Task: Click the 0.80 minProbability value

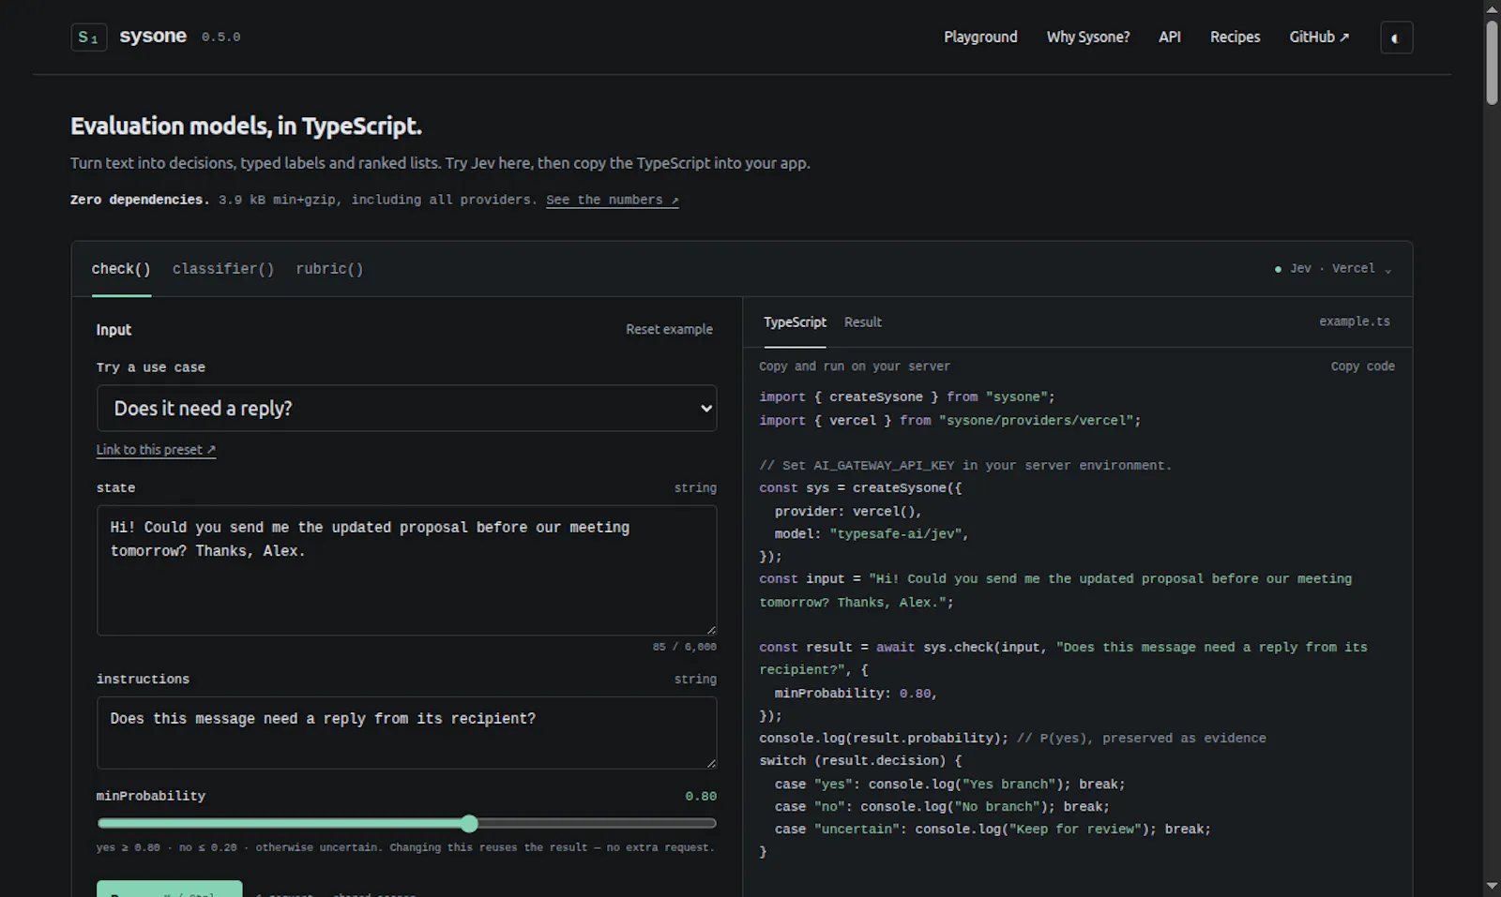Action: (701, 796)
